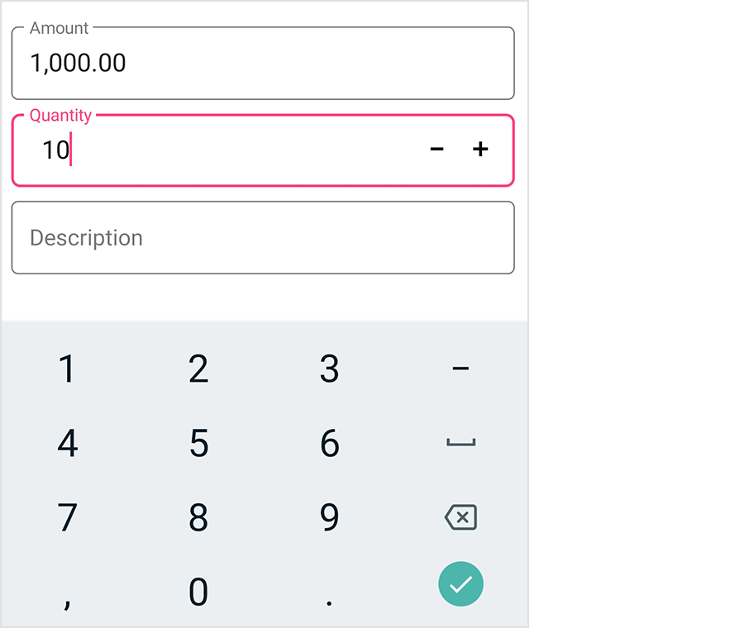Viewport: 744px width, 628px height.
Task: Click the Quantity field showing 10
Action: click(x=223, y=150)
